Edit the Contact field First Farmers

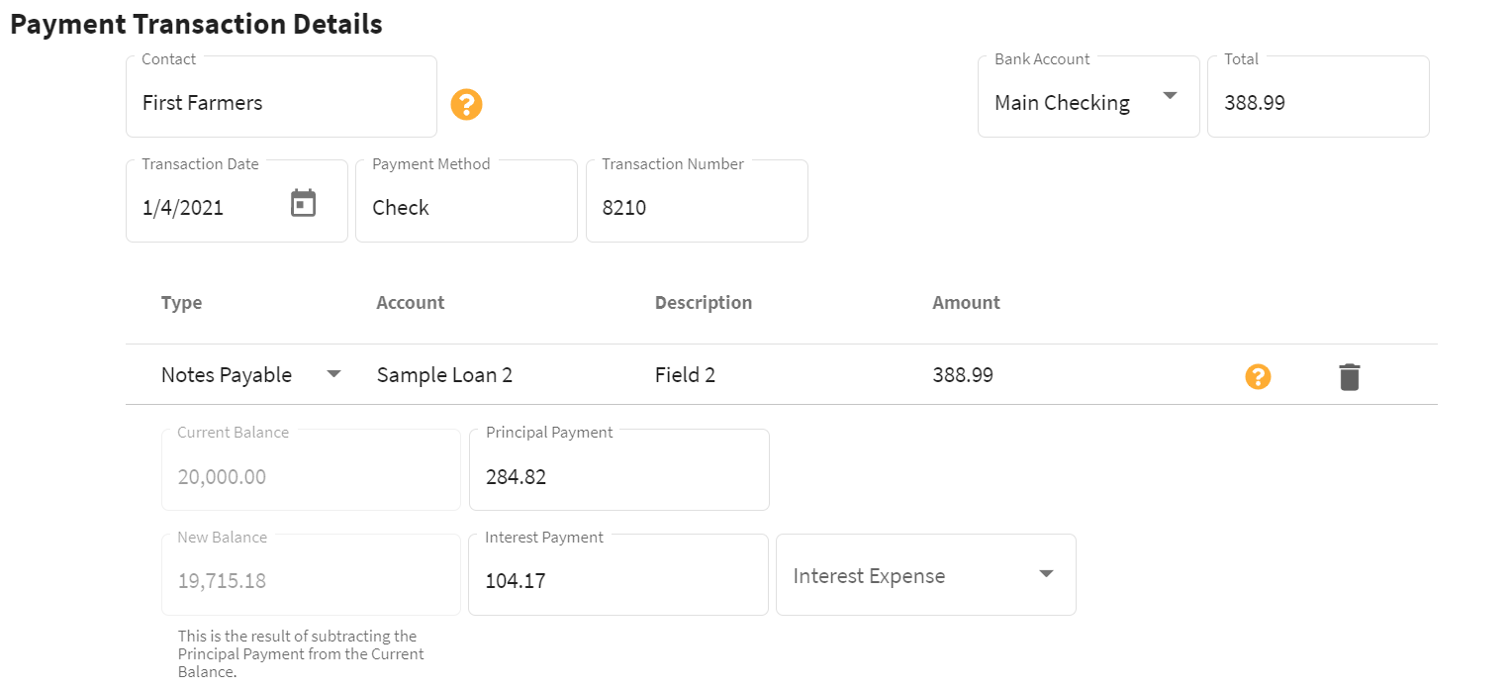point(281,96)
